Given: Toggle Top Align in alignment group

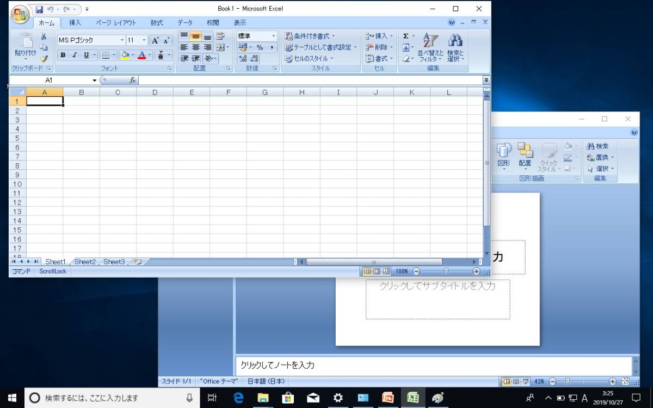Looking at the screenshot, I should pyautogui.click(x=184, y=36).
